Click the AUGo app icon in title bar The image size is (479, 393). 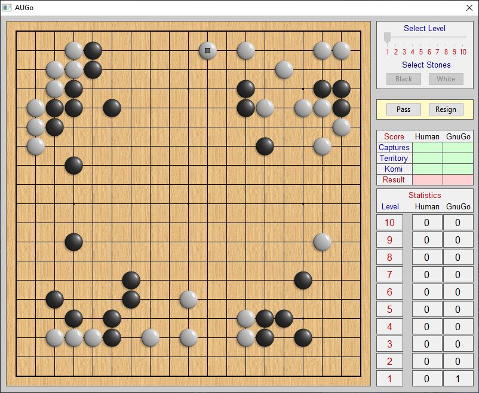pos(7,8)
